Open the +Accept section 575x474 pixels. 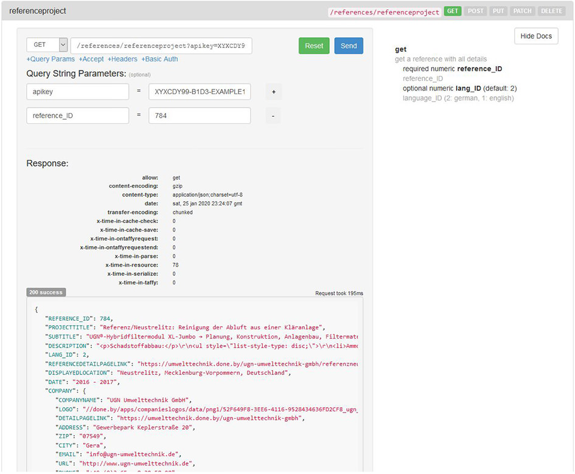(x=91, y=59)
